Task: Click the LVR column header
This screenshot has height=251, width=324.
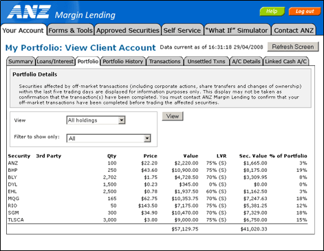Action: (x=222, y=156)
